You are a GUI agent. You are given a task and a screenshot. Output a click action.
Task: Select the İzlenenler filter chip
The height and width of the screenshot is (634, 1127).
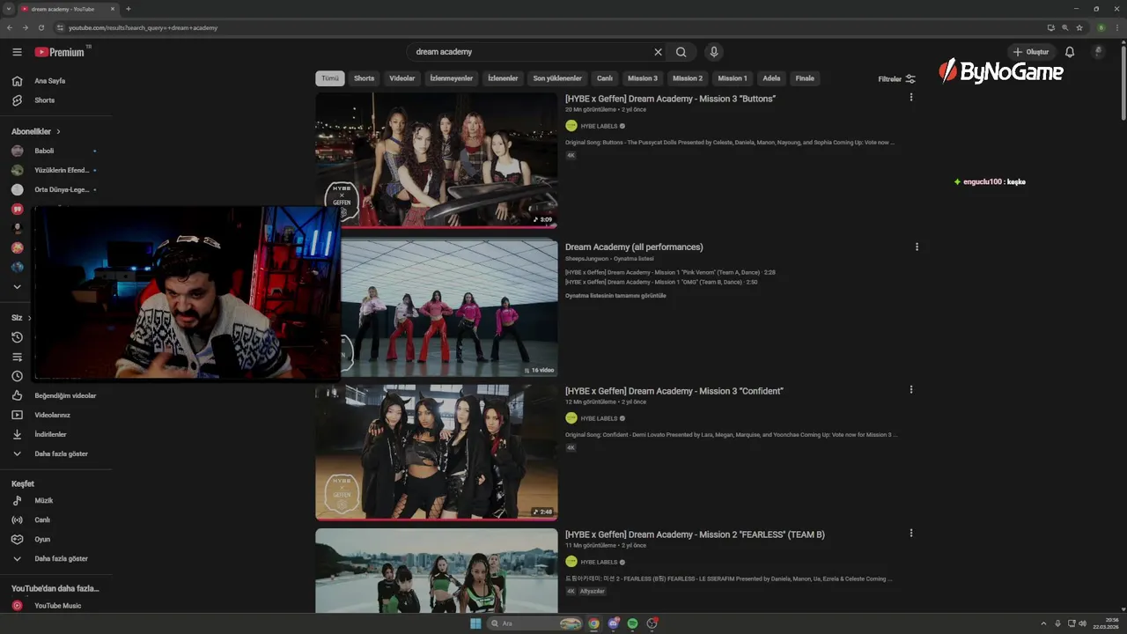[x=504, y=78]
